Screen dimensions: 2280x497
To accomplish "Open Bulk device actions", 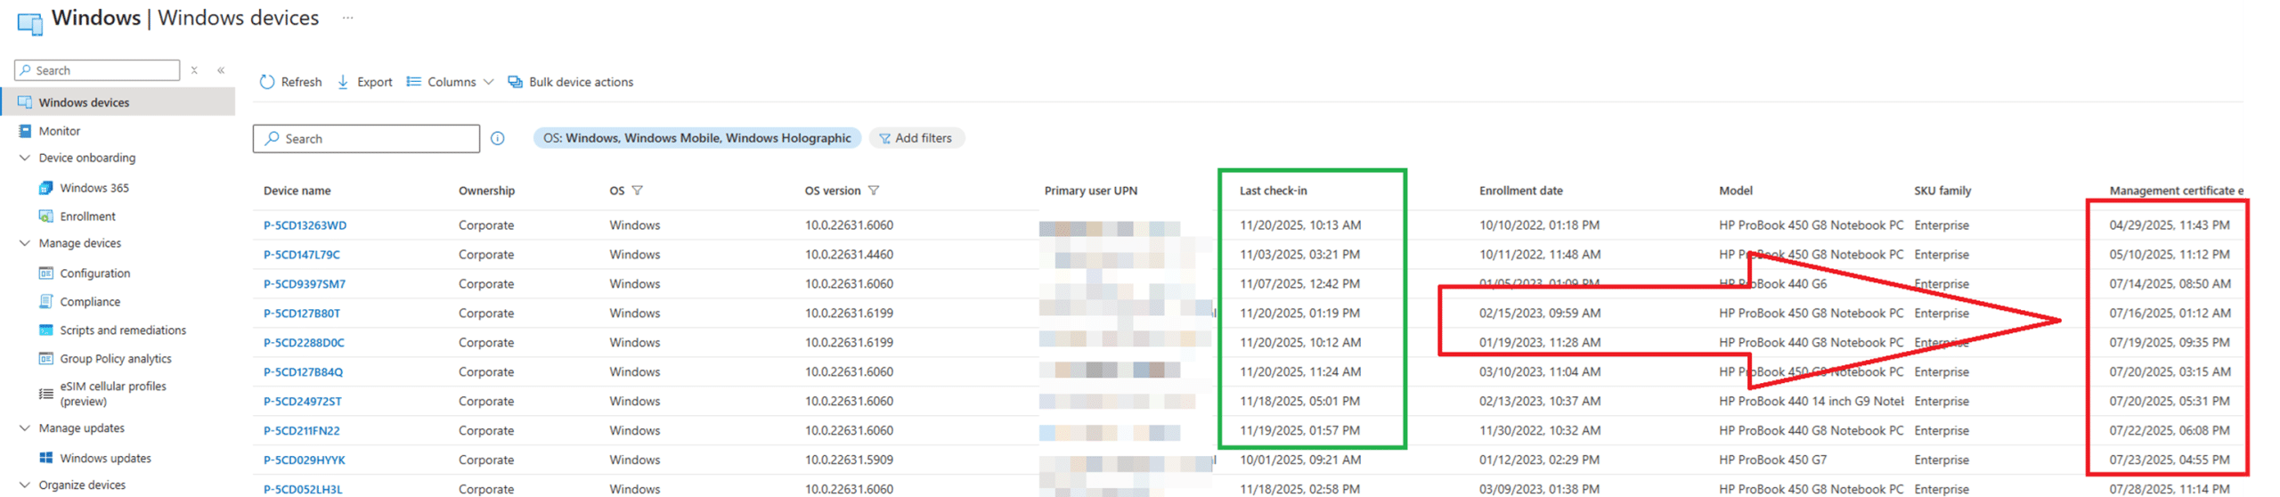I will coord(571,82).
